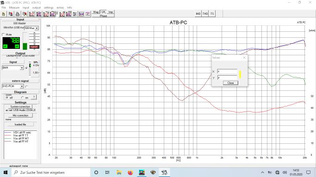The image size is (316, 177).
Task: Click the X value field in Values dialog
Action: 227,71
